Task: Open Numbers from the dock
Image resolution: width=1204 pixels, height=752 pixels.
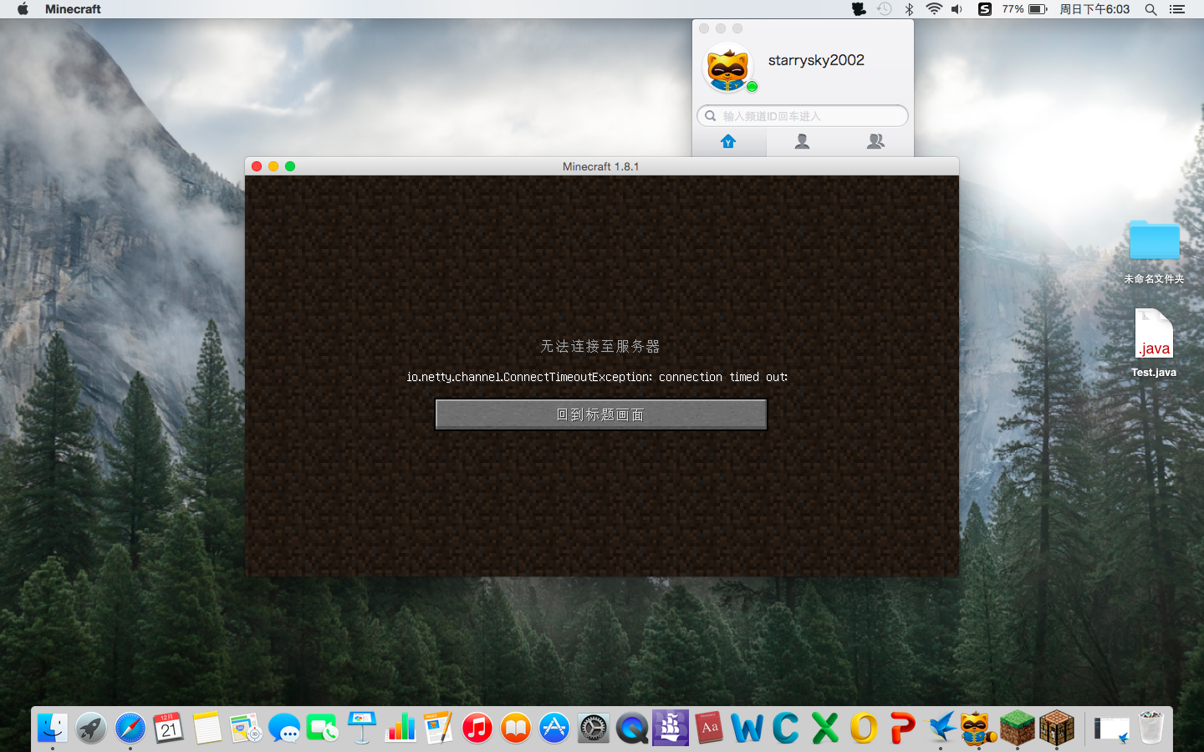Action: (x=400, y=728)
